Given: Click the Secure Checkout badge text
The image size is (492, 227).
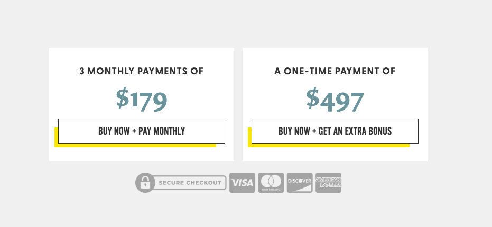Looking at the screenshot, I should point(189,183).
